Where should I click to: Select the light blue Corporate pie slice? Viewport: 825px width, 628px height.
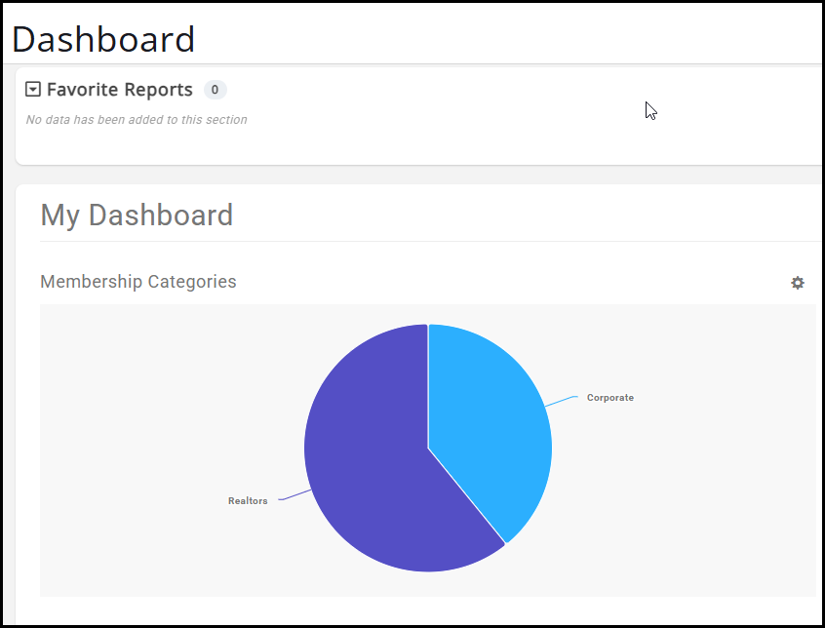[488, 419]
